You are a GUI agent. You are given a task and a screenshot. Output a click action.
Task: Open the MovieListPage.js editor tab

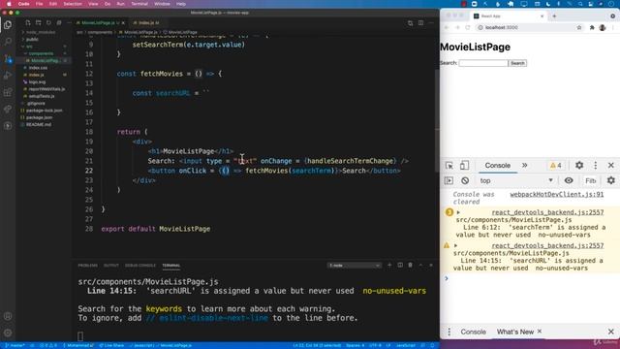(98, 23)
